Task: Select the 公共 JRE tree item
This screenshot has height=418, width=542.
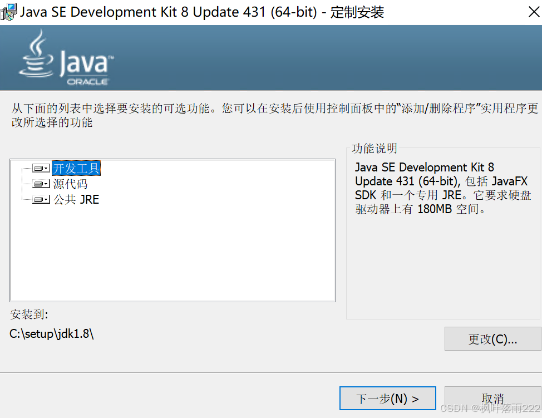Action: point(76,199)
